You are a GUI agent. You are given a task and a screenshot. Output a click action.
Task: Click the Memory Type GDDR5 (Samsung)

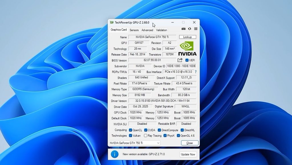[143, 89]
